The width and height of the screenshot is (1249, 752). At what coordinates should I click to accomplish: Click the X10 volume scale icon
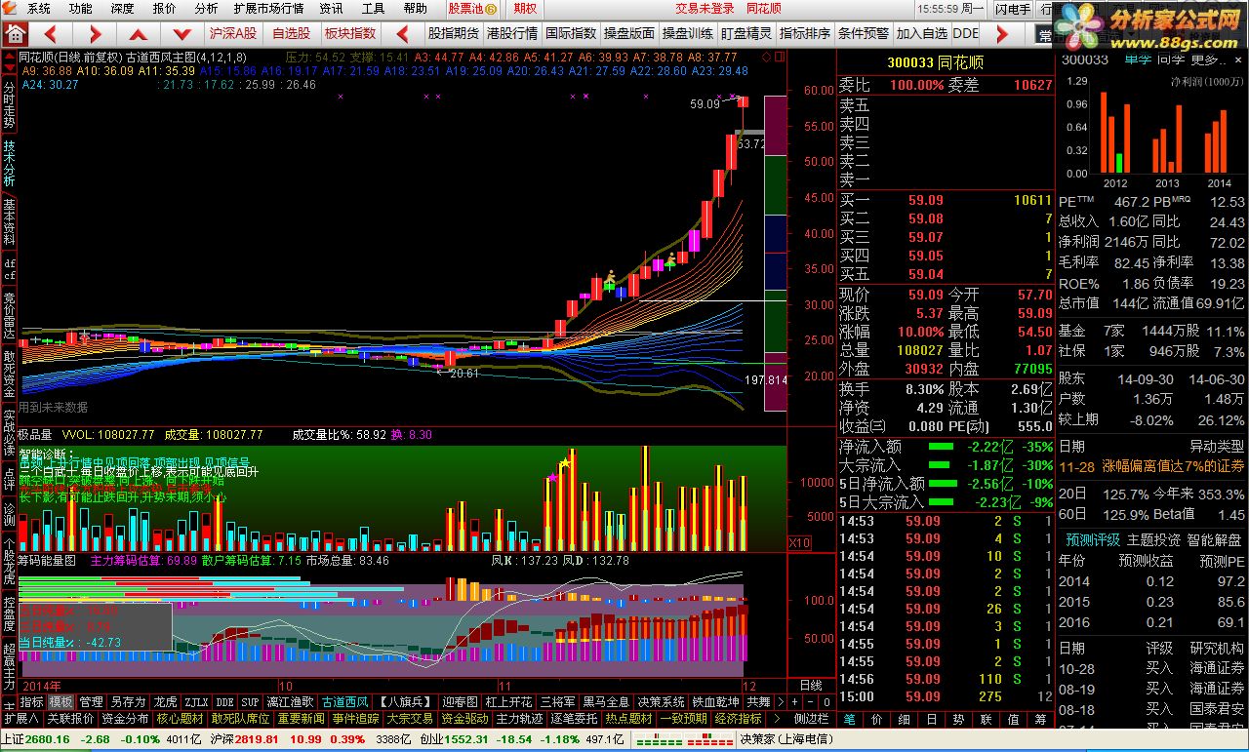[x=799, y=542]
